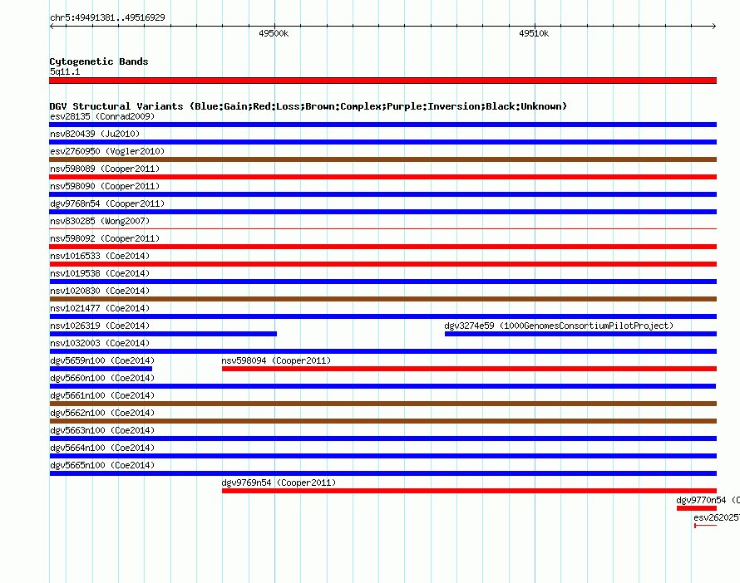Click the nsv598089 (Cooper2011) label
Screen dimensions: 740x583
tap(105, 169)
